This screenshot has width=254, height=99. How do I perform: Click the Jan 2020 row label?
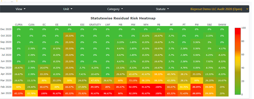pyautogui.click(x=6, y=93)
